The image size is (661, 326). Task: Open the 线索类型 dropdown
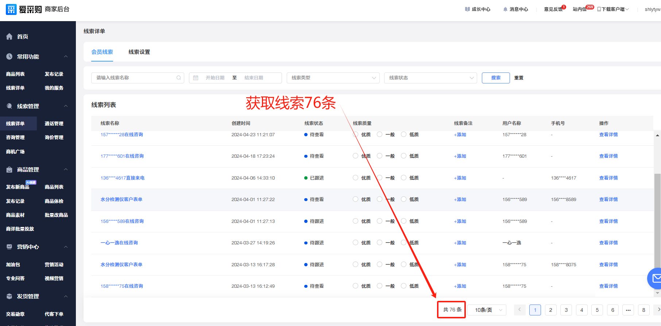(x=333, y=78)
